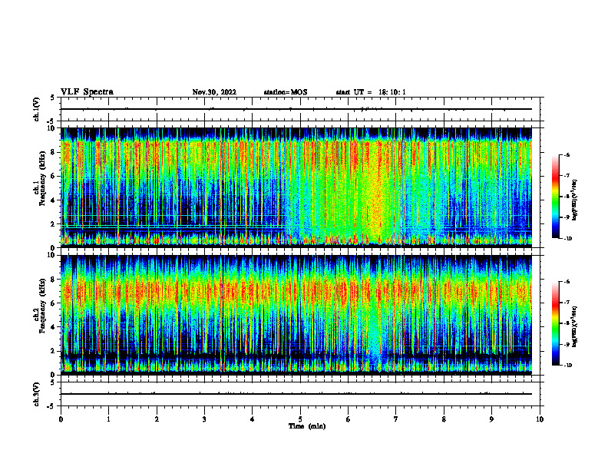The image size is (608, 470).
Task: Click the "6" tick label on the time axis
Action: tap(349, 419)
